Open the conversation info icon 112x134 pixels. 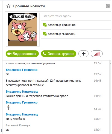pyautogui.click(x=108, y=6)
